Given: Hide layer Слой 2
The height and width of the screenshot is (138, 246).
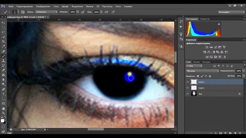Looking at the screenshot, I should coord(188,82).
